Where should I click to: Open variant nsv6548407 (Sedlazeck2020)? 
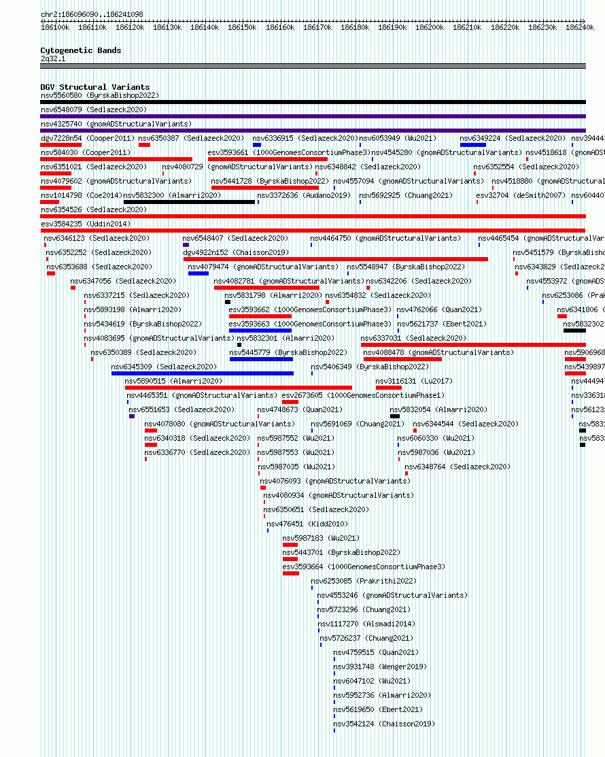[235, 238]
